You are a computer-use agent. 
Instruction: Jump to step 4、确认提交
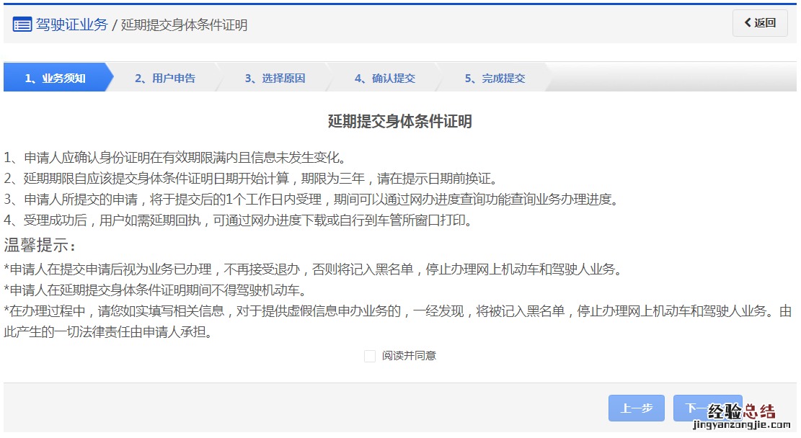pos(384,78)
